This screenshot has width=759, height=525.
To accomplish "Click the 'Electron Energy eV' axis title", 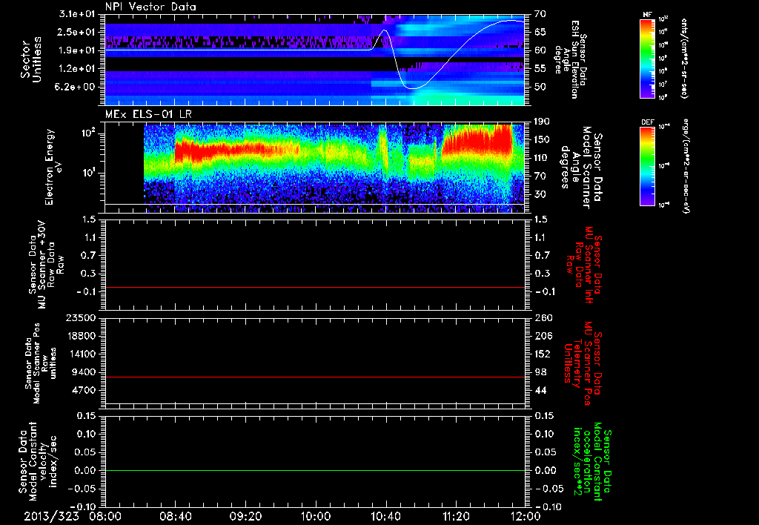I will pyautogui.click(x=53, y=167).
